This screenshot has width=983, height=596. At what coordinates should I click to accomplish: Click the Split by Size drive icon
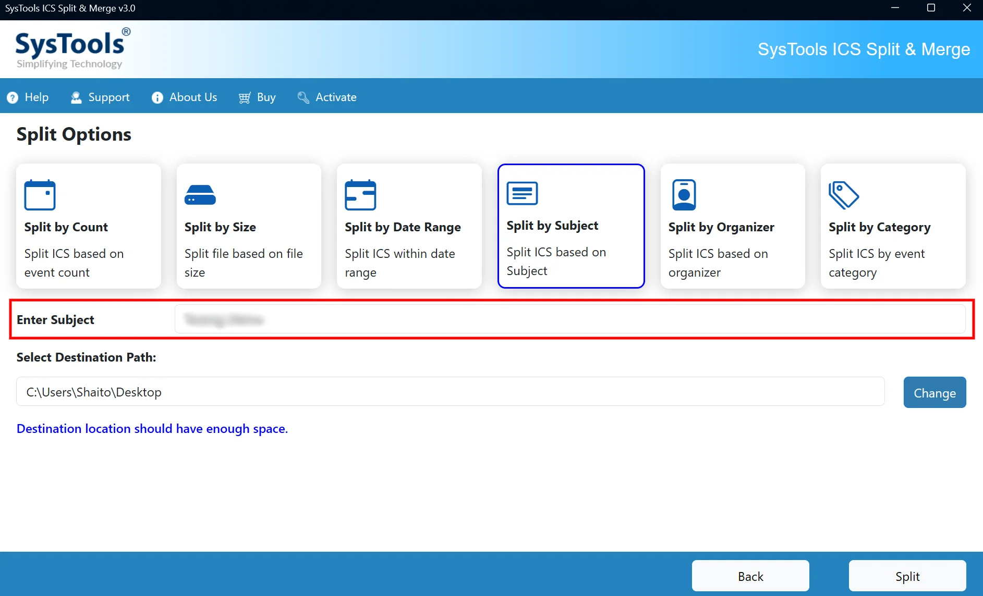pos(200,195)
